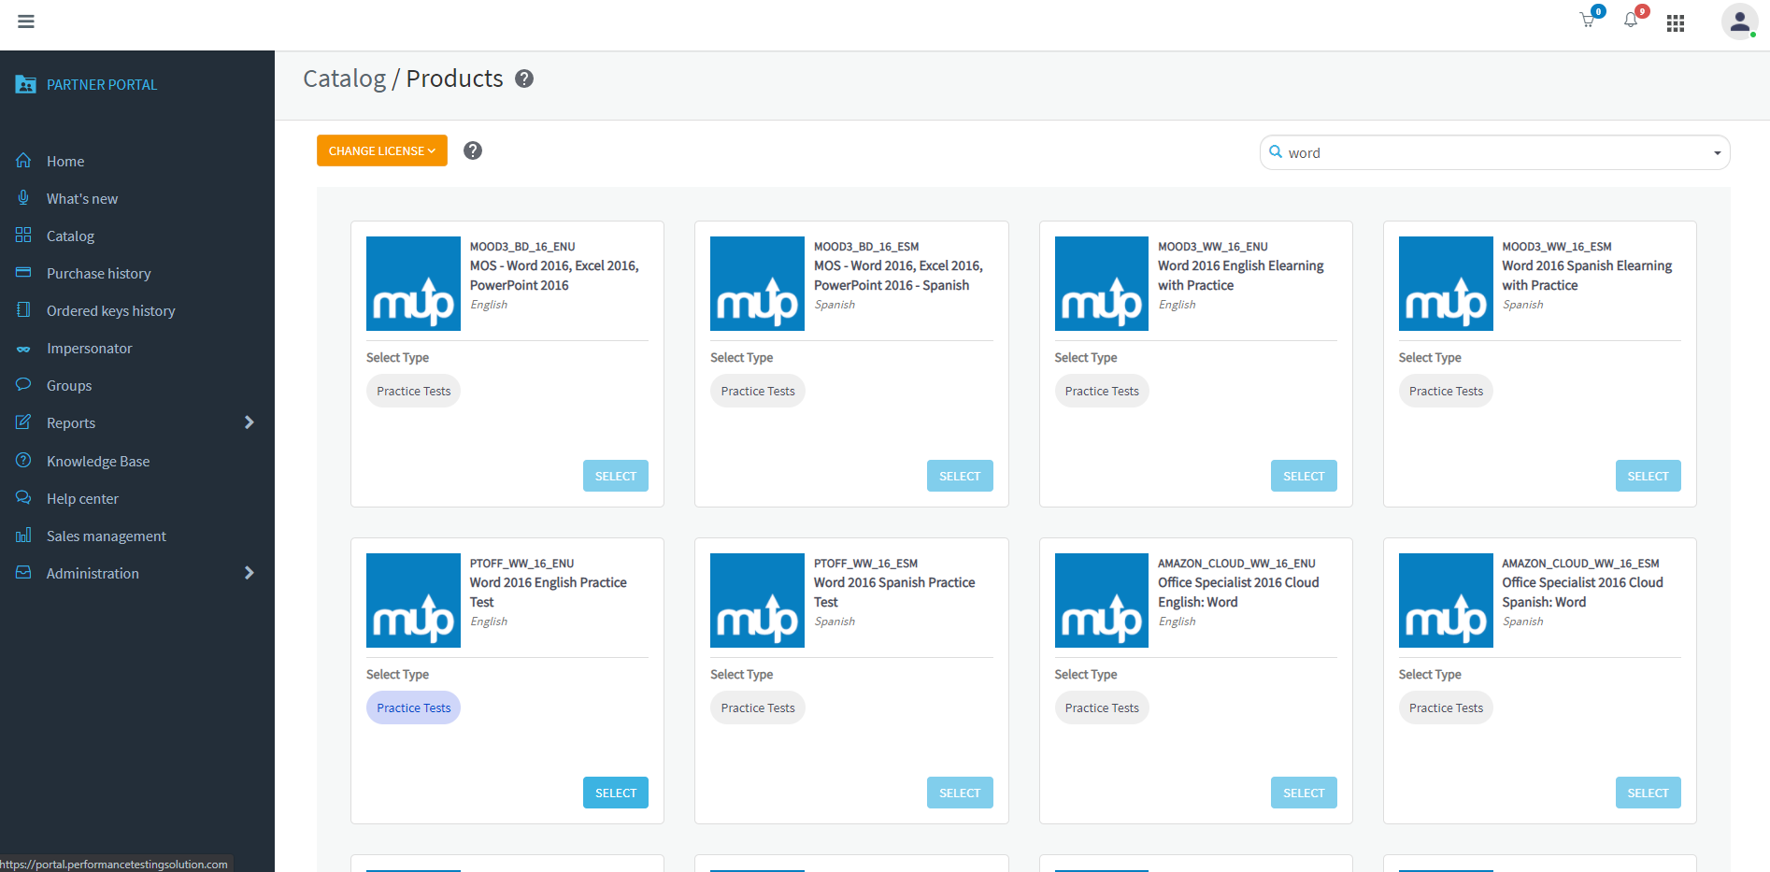1770x872 pixels.
Task: Click the Catalog grid icon in sidebar
Action: 23,236
